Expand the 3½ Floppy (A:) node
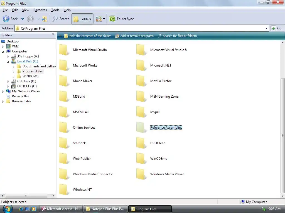Image resolution: width=285 pixels, height=213 pixels. pos(8,57)
